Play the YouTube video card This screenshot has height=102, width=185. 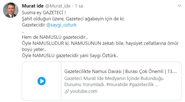coord(41,81)
